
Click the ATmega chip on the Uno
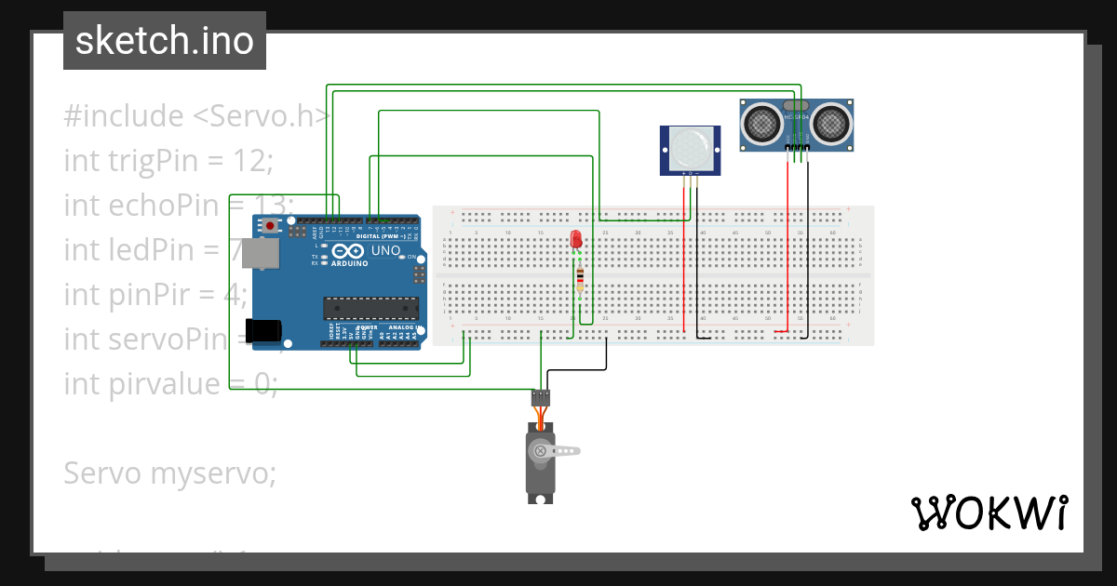[x=371, y=308]
